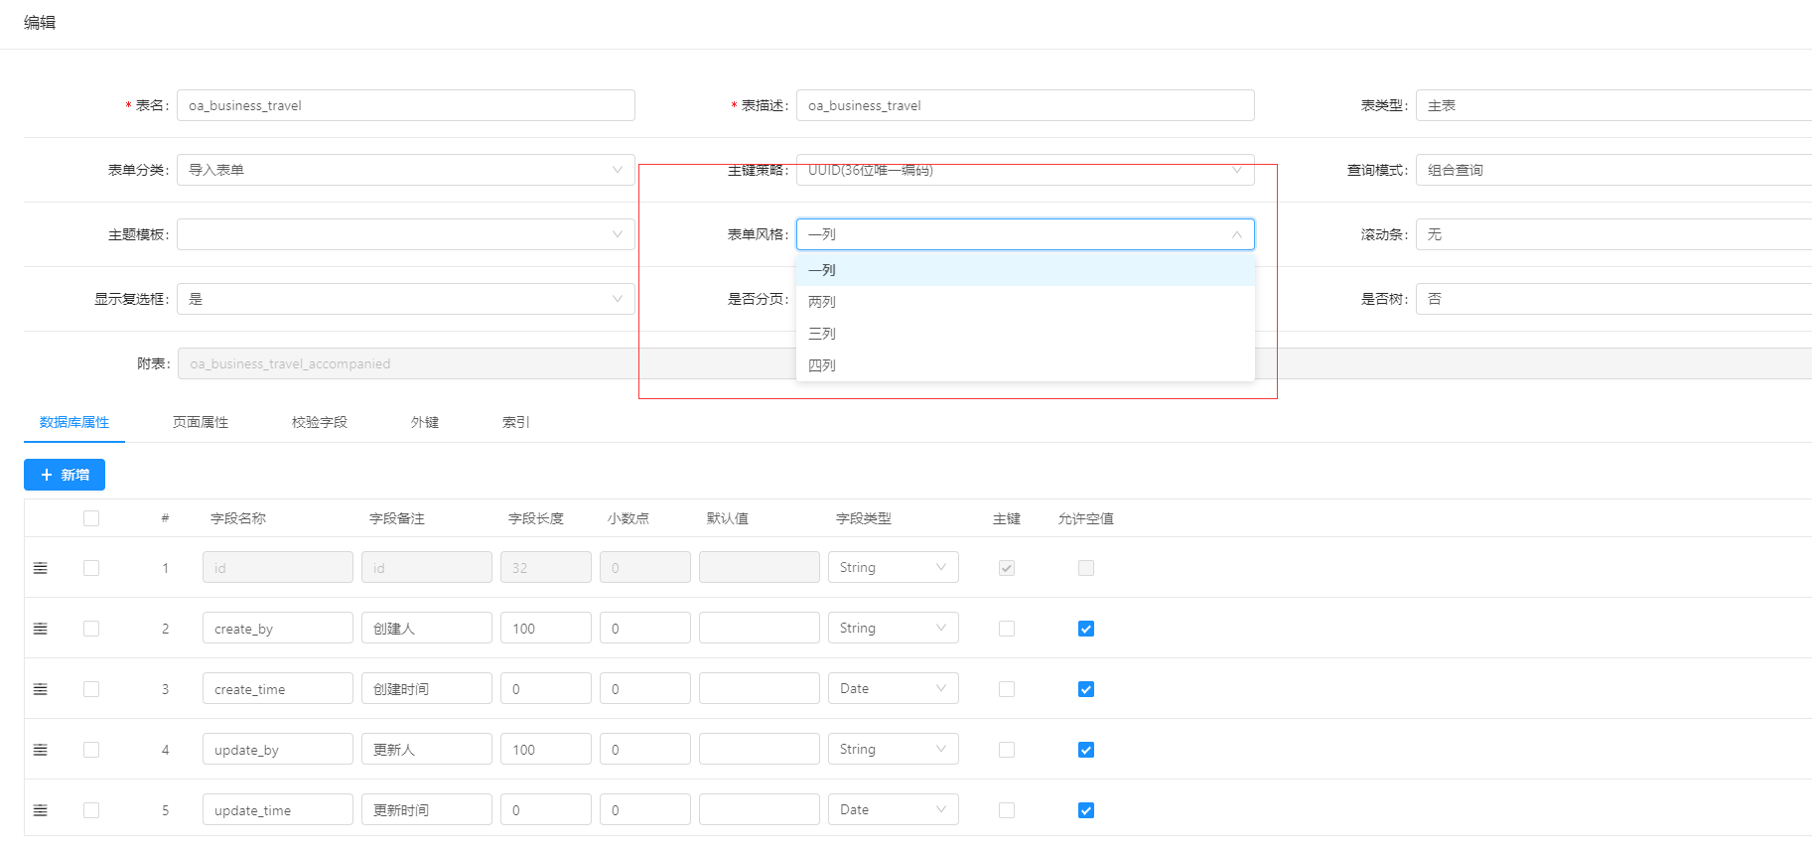Viewport: 1812px width, 853px height.
Task: Click the drag handle icon for update_by row
Action: click(41, 750)
